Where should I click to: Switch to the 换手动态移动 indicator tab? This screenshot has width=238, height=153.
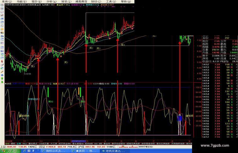(x=118, y=144)
